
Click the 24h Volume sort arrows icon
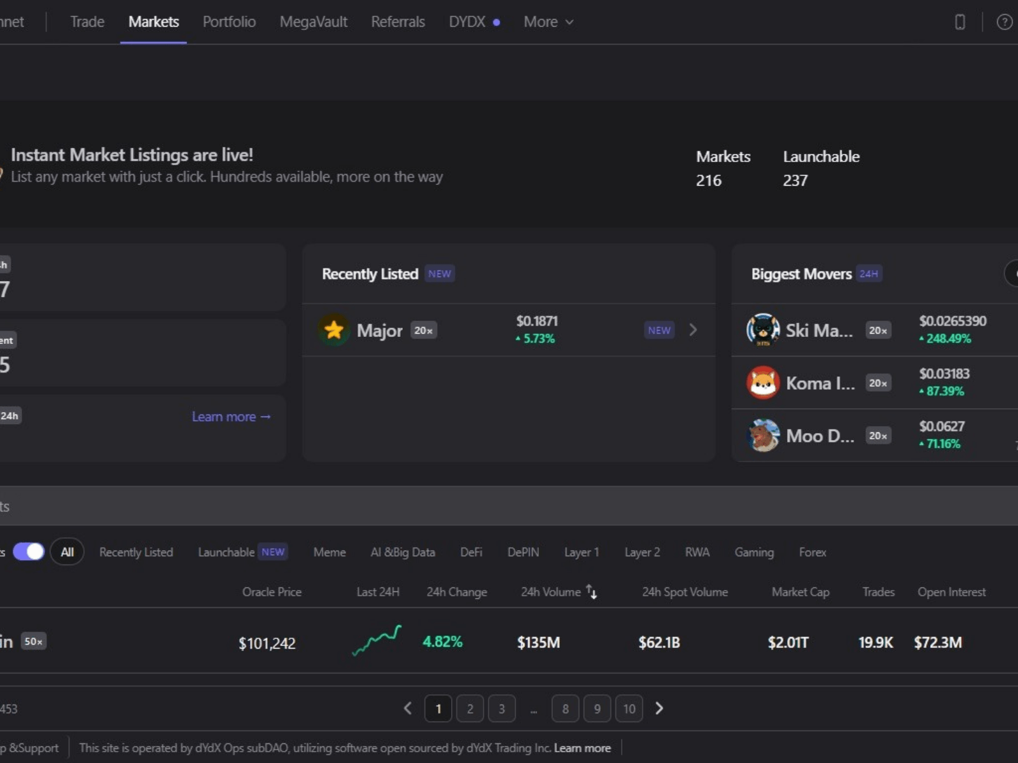tap(592, 592)
